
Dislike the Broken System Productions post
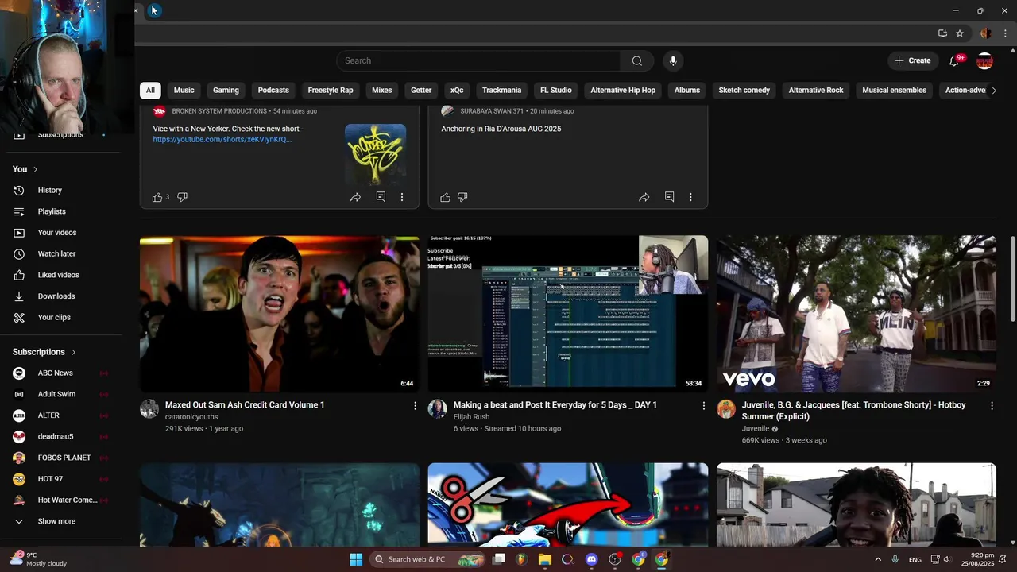click(182, 197)
